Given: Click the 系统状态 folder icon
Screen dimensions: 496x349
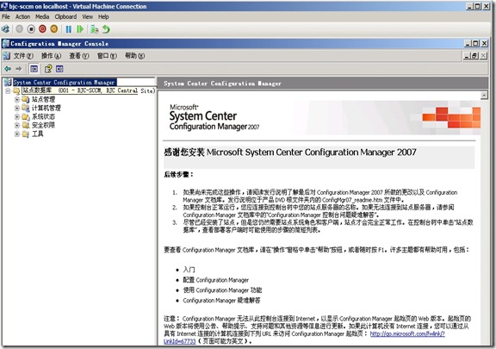Looking at the screenshot, I should coord(26,116).
